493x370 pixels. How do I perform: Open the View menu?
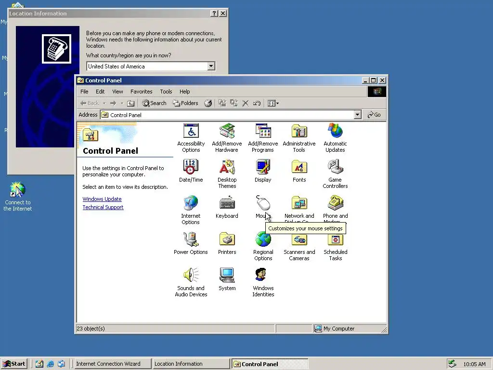pyautogui.click(x=117, y=92)
